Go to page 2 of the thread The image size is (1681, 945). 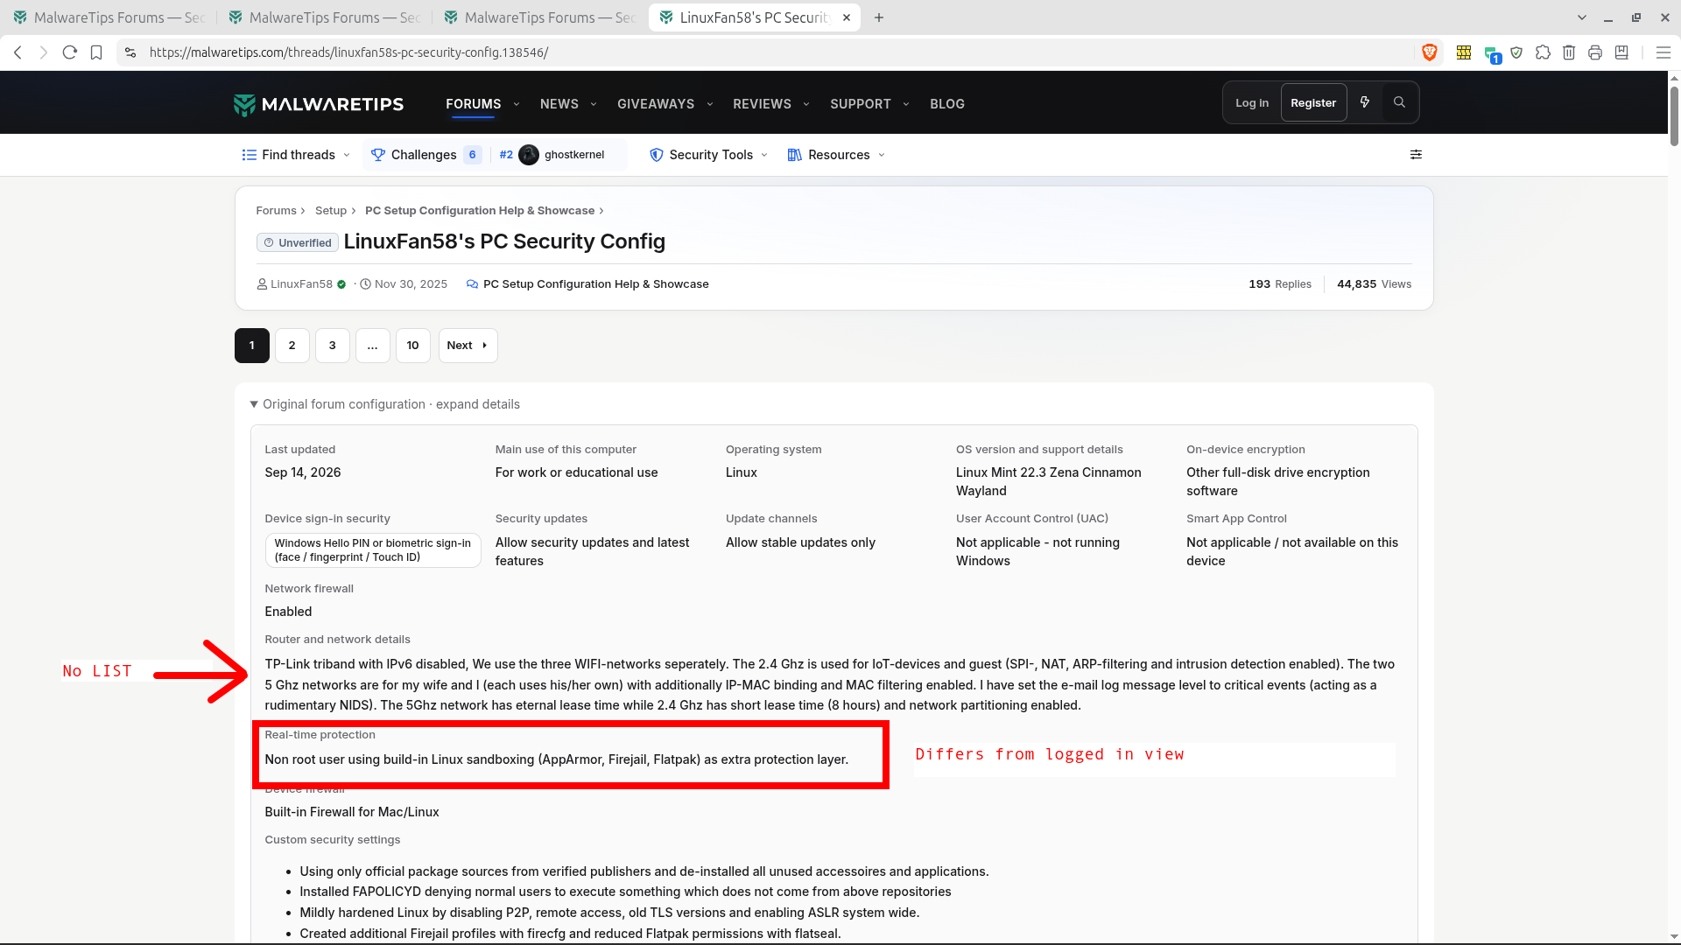coord(292,346)
